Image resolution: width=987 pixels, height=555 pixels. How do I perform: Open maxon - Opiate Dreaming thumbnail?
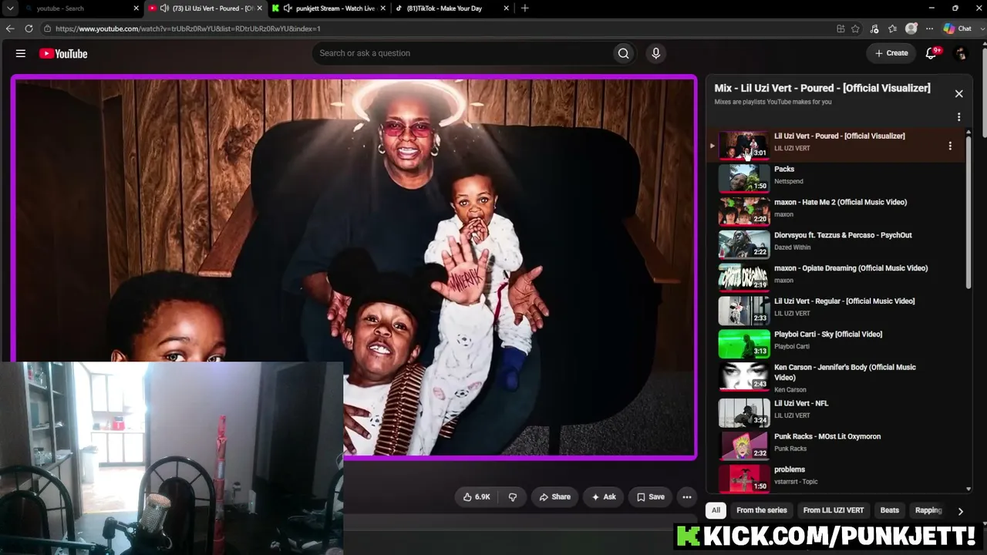(744, 277)
